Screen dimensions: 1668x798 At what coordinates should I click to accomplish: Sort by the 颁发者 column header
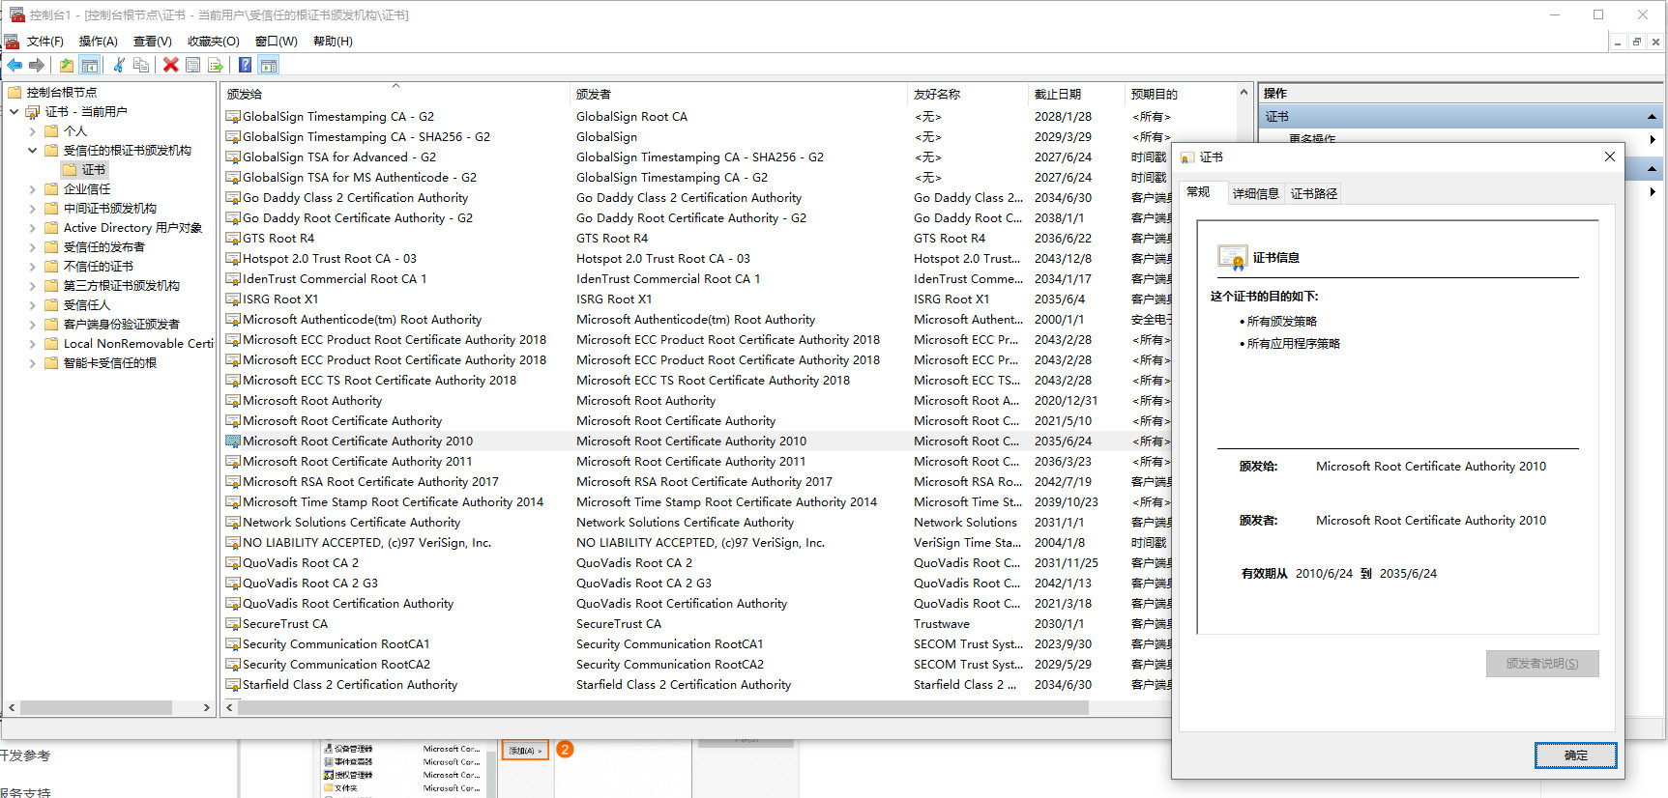point(740,94)
